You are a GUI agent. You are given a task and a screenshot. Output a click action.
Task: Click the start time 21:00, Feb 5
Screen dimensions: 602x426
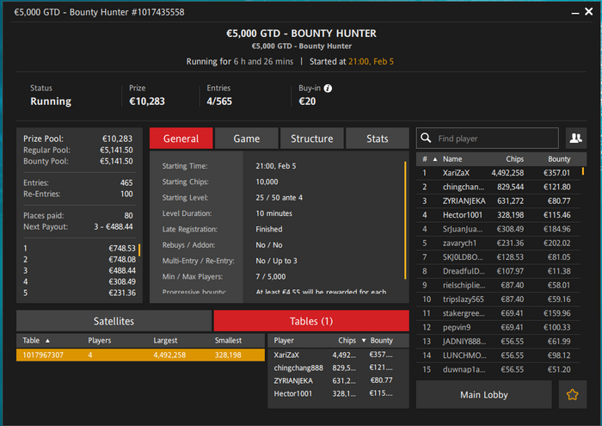pos(371,61)
